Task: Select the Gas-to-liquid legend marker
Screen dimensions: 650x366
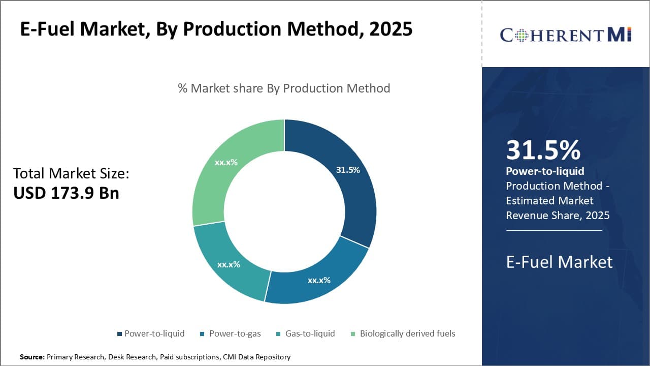Action: click(x=278, y=333)
